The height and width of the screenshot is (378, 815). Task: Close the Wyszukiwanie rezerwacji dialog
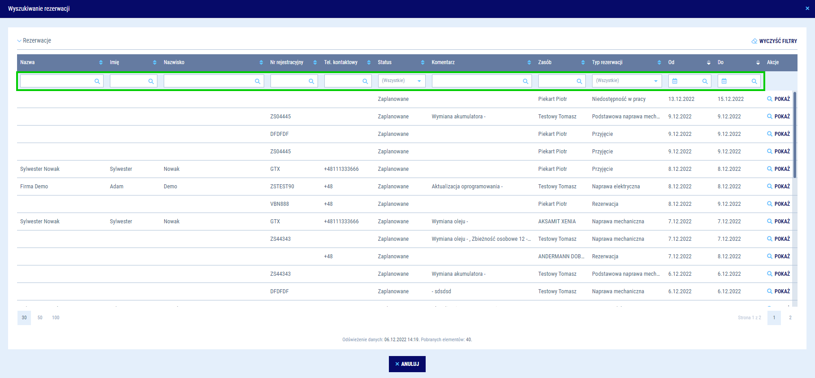(807, 9)
